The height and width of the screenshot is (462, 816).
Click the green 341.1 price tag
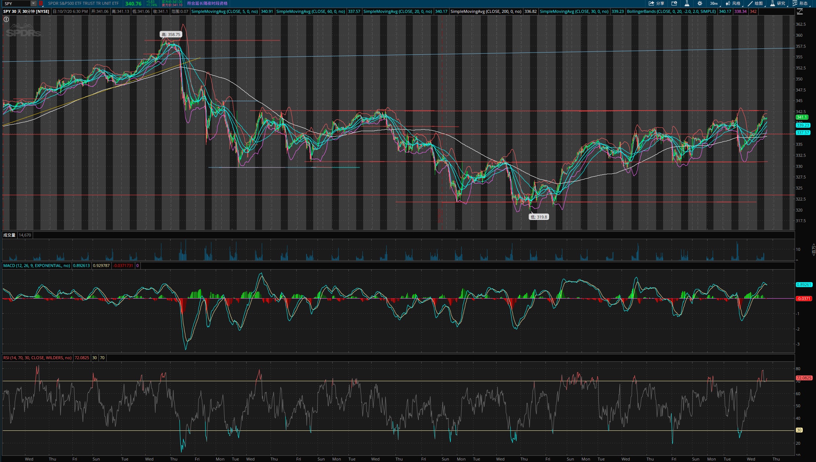(x=802, y=117)
